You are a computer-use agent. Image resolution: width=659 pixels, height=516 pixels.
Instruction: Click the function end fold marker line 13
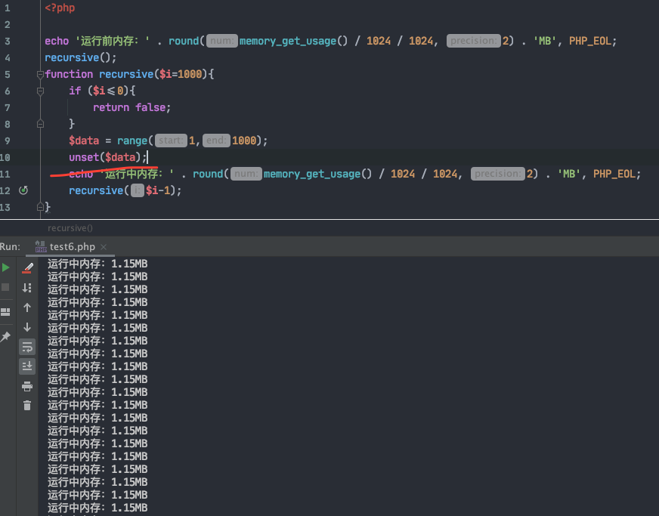click(40, 207)
